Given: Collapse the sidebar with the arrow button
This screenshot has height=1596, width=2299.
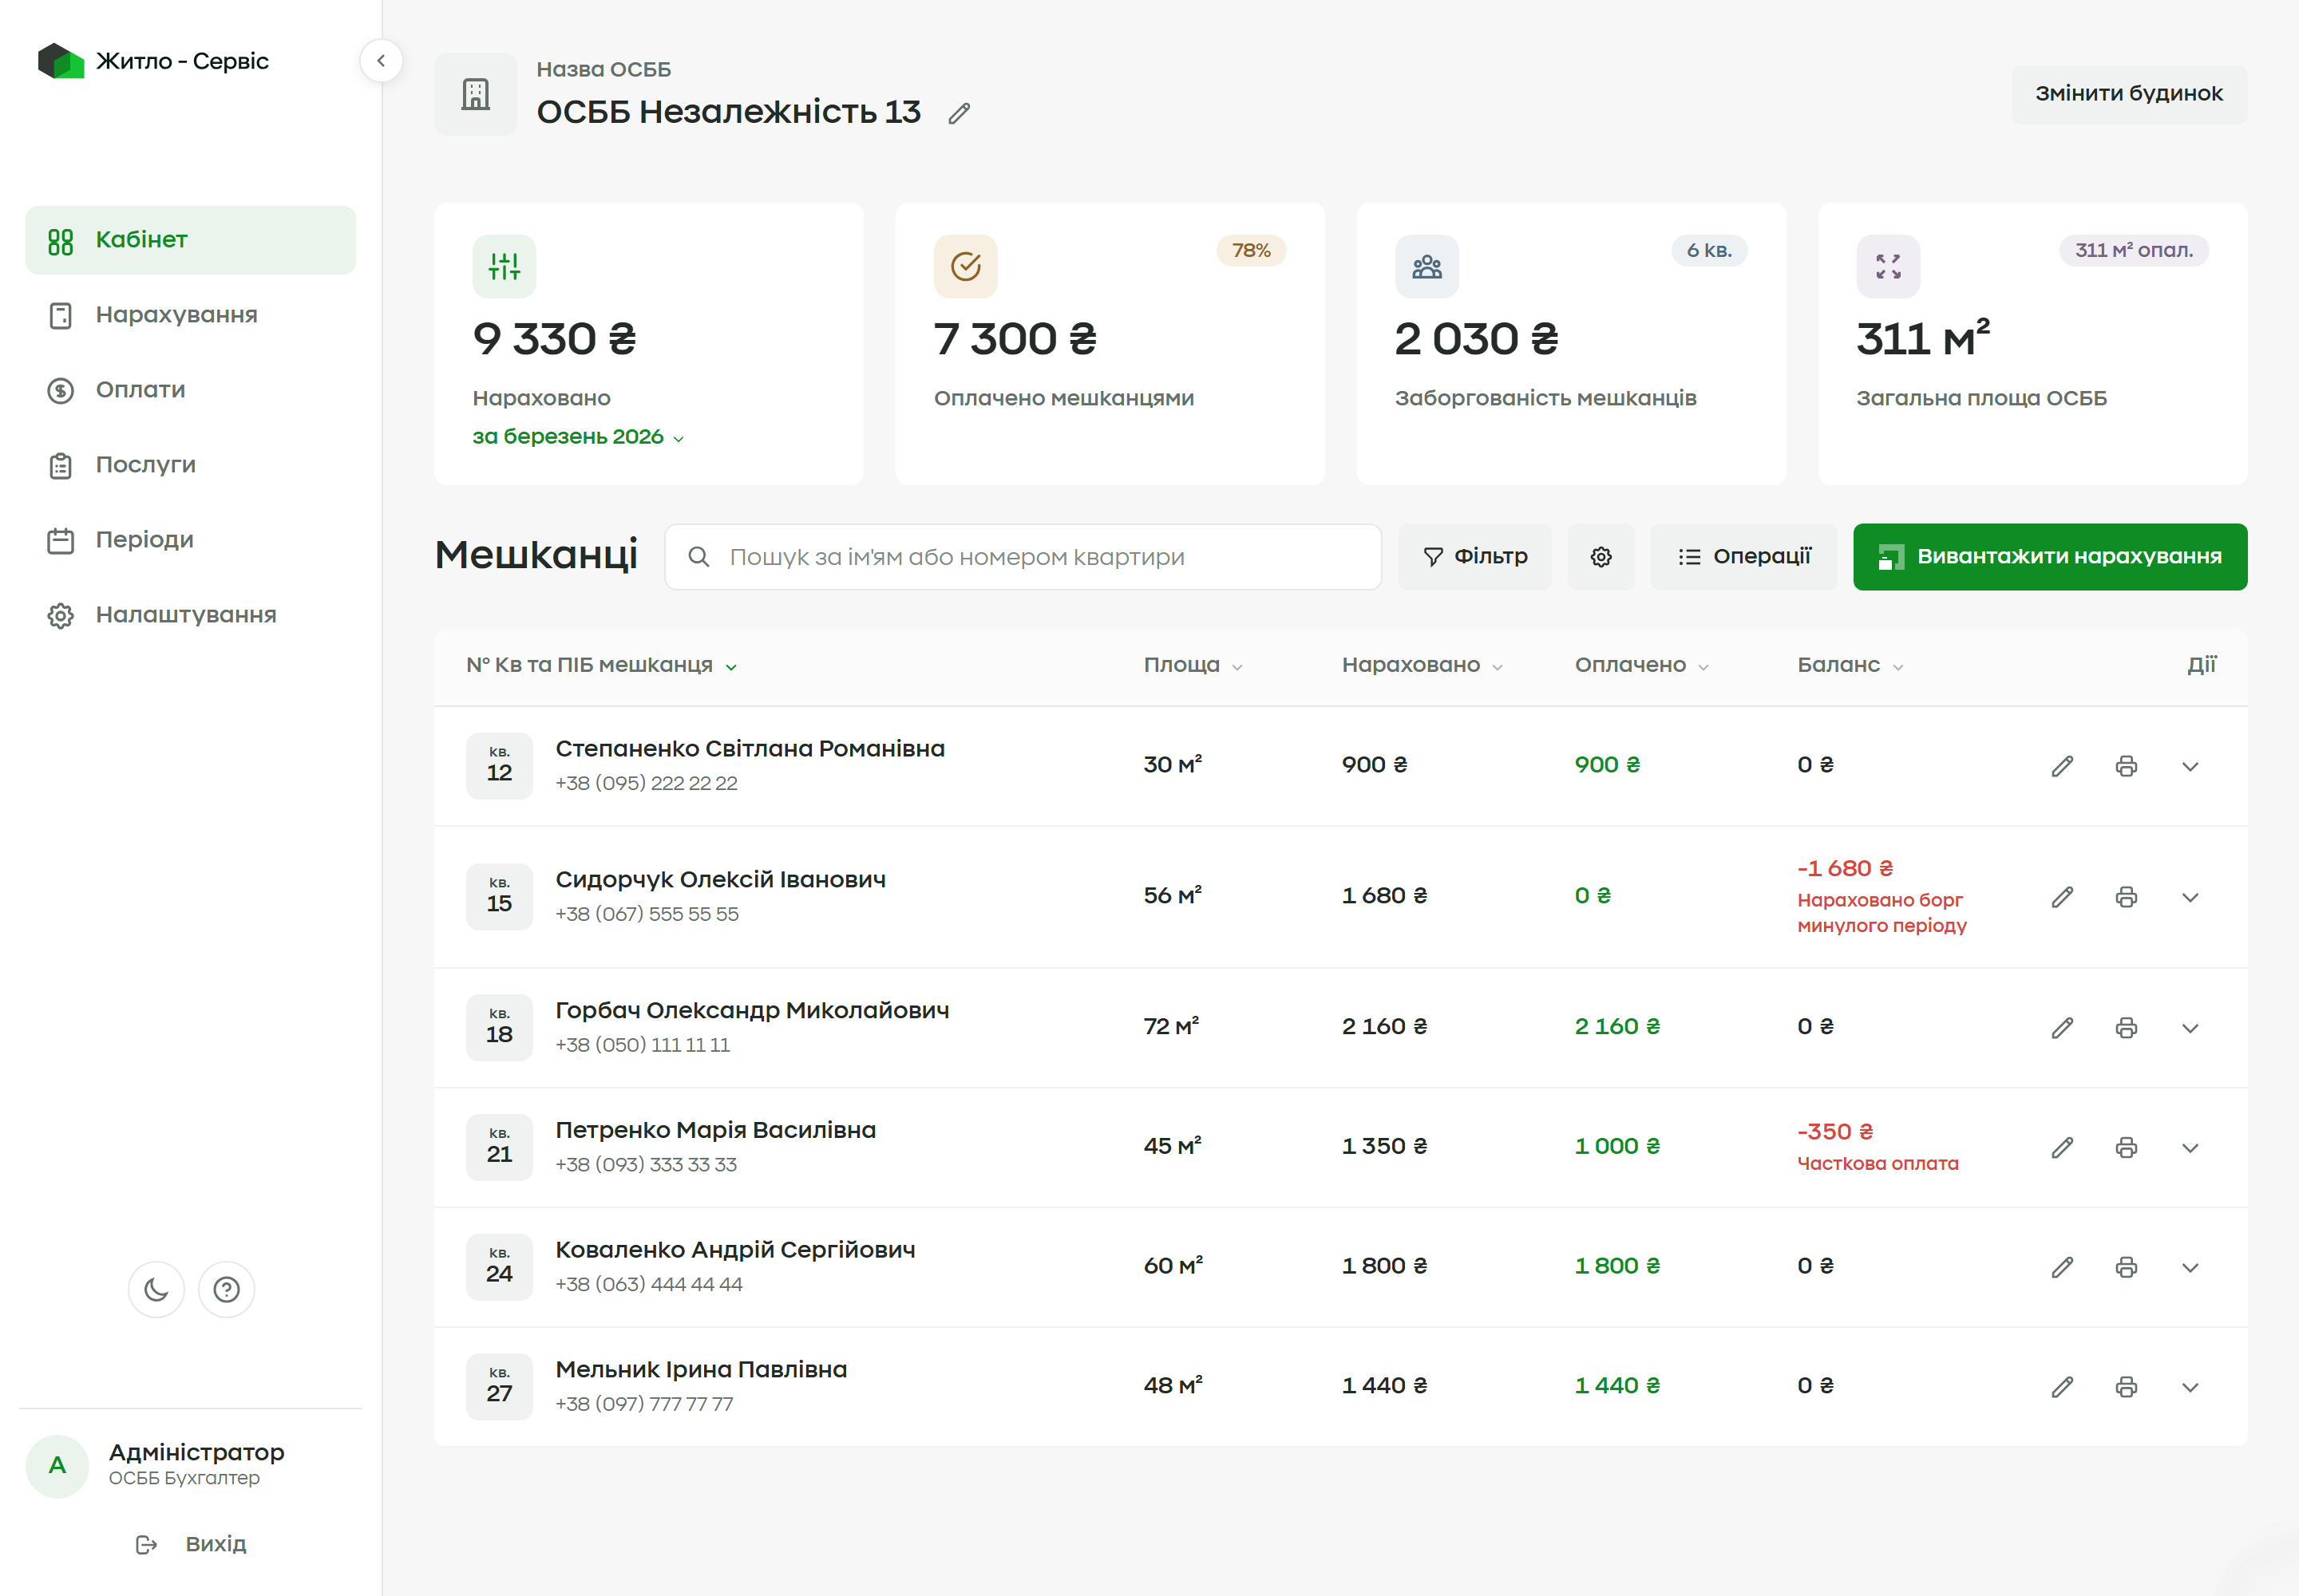Looking at the screenshot, I should pyautogui.click(x=381, y=61).
